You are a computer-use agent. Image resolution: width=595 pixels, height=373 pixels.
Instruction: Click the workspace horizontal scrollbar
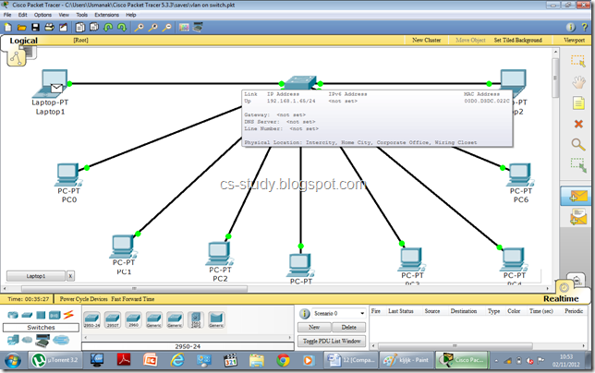click(134, 289)
